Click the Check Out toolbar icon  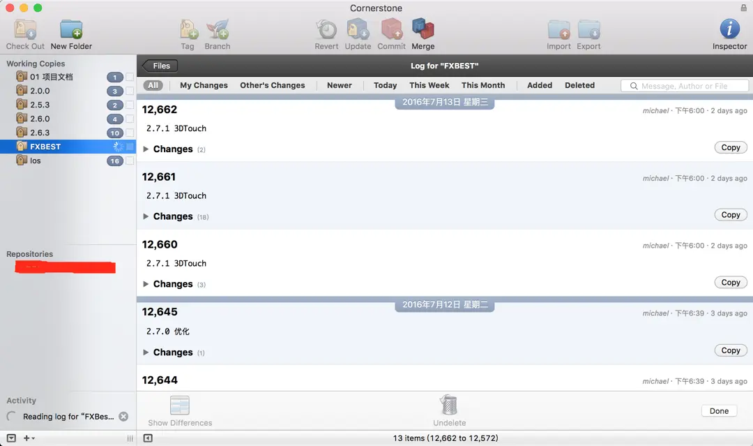(x=25, y=29)
